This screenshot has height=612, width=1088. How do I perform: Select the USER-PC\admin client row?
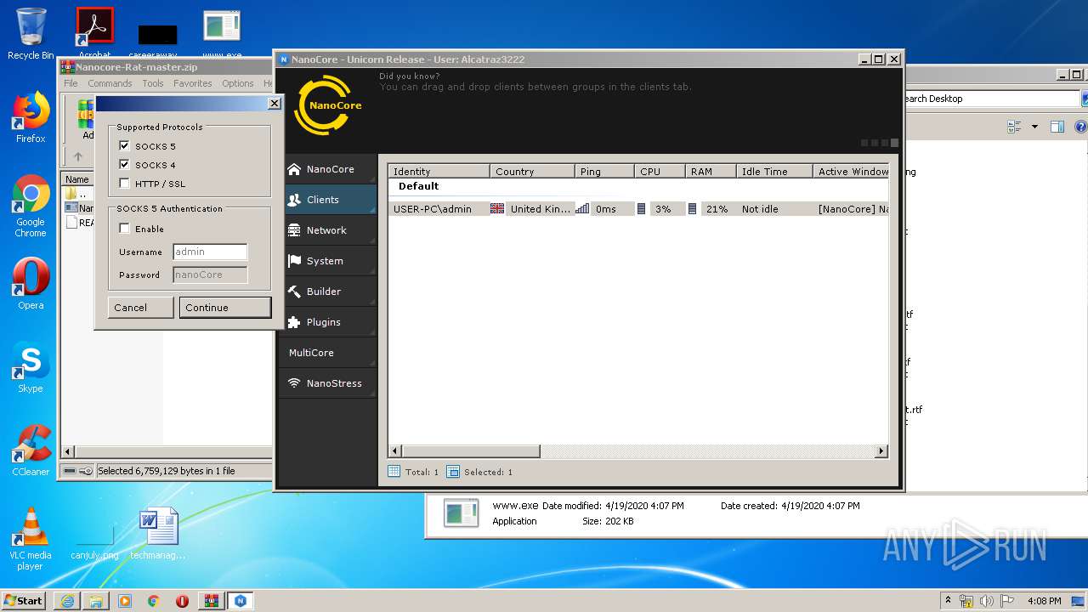[x=638, y=209]
